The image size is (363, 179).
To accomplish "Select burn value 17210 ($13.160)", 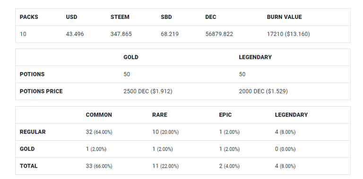I will [288, 34].
